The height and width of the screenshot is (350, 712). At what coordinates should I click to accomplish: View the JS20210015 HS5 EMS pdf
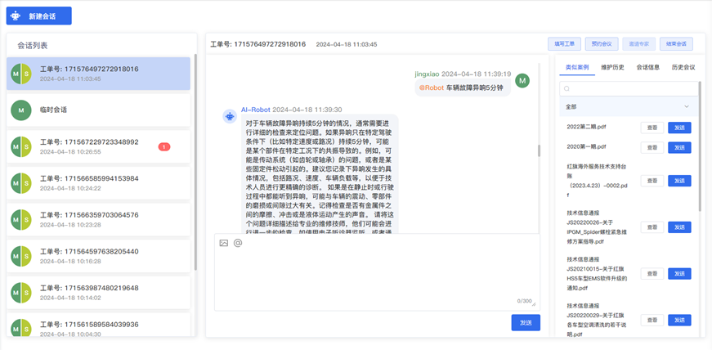(x=652, y=274)
